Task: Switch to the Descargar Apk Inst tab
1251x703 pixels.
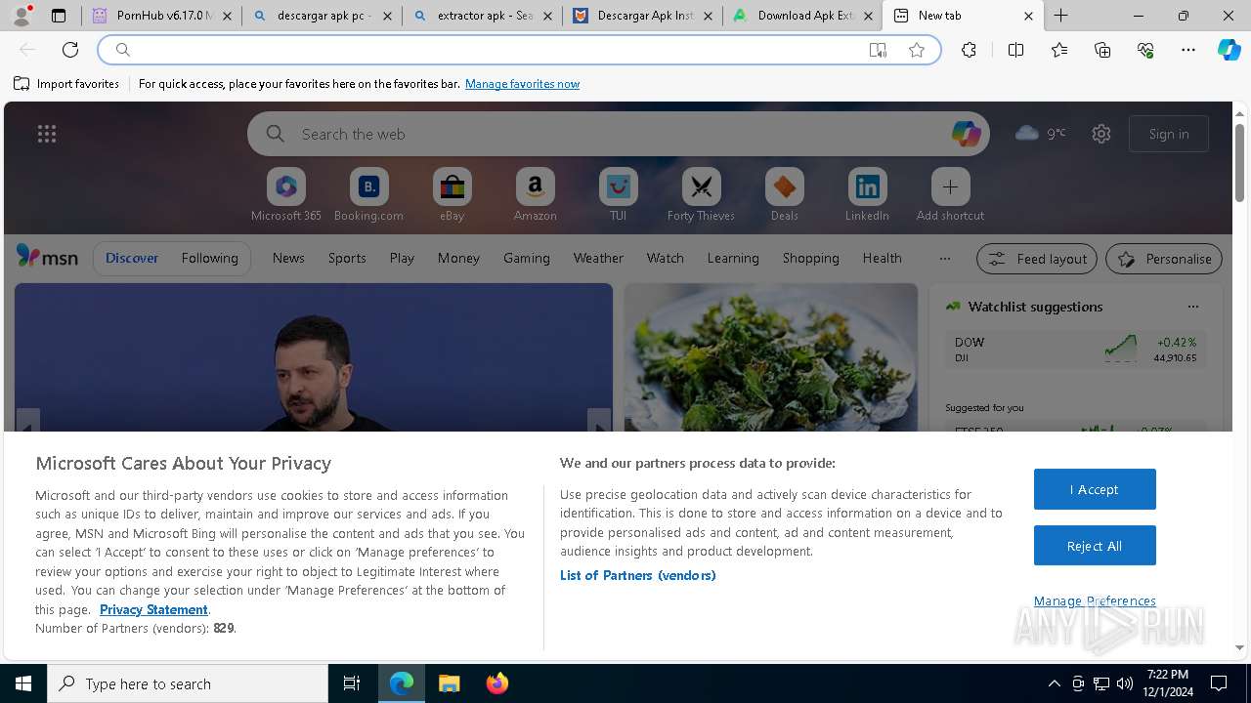Action: (x=642, y=16)
